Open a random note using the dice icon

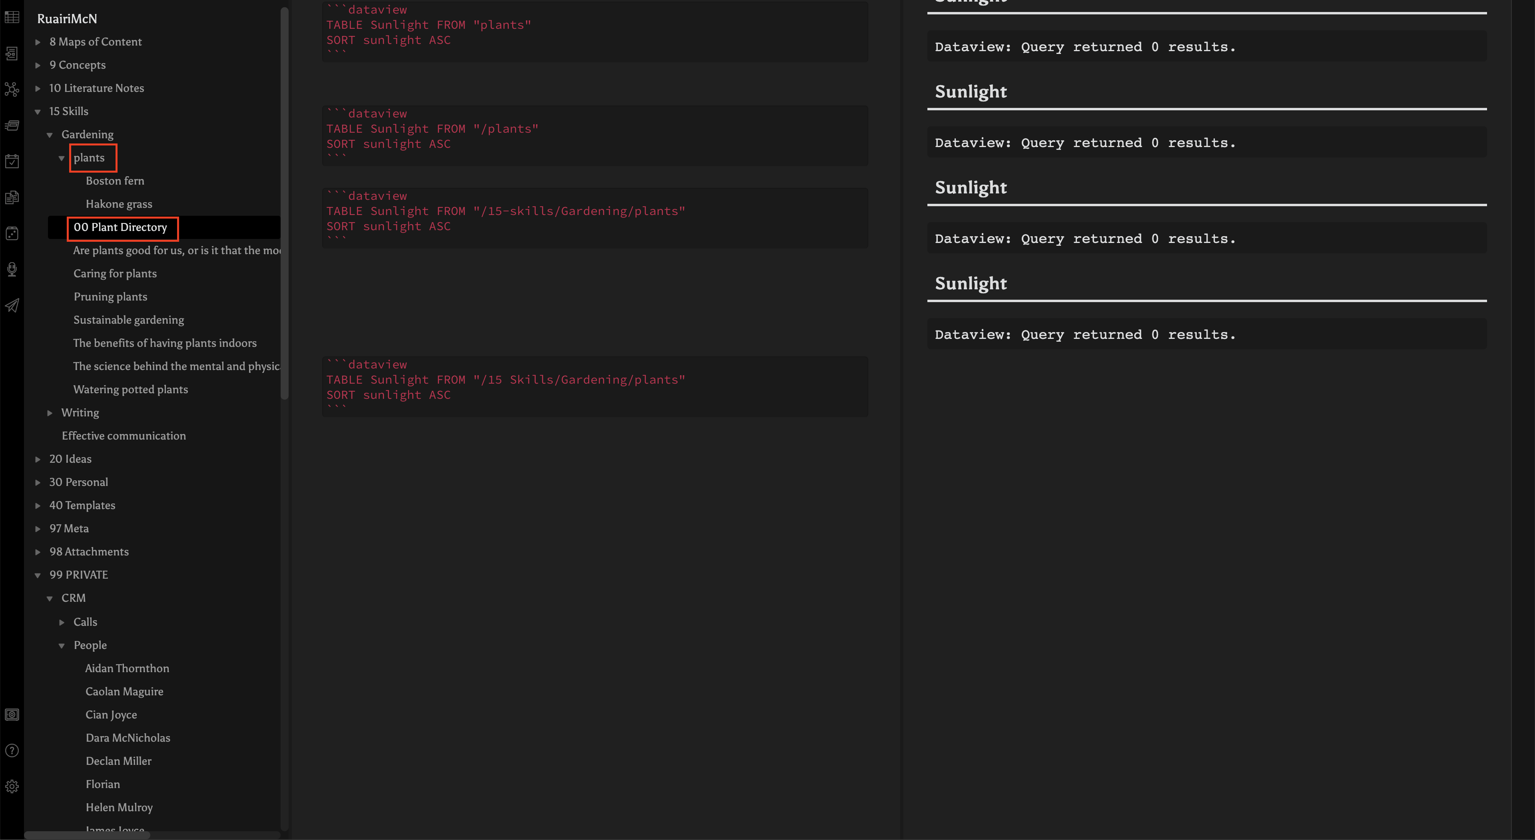(x=11, y=233)
